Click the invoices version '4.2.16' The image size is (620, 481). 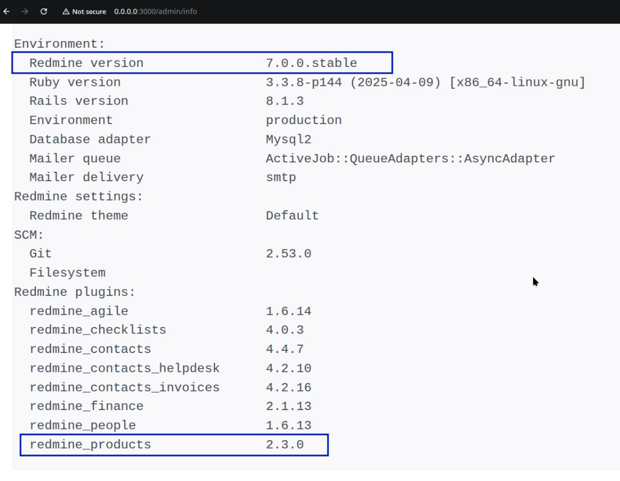coord(289,387)
